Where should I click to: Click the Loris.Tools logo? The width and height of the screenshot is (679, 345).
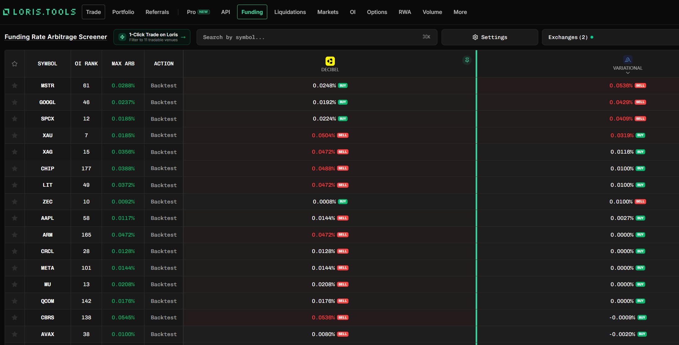(x=39, y=12)
